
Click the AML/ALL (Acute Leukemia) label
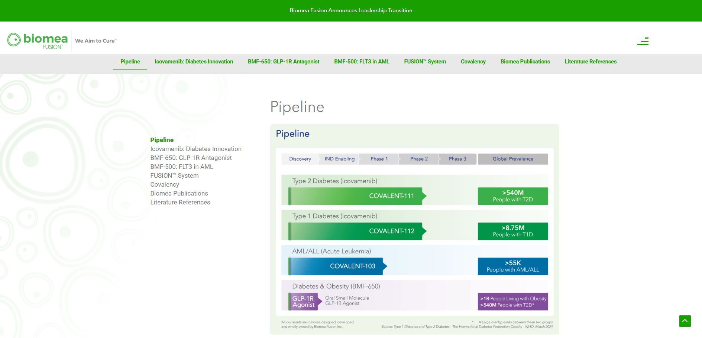point(331,251)
